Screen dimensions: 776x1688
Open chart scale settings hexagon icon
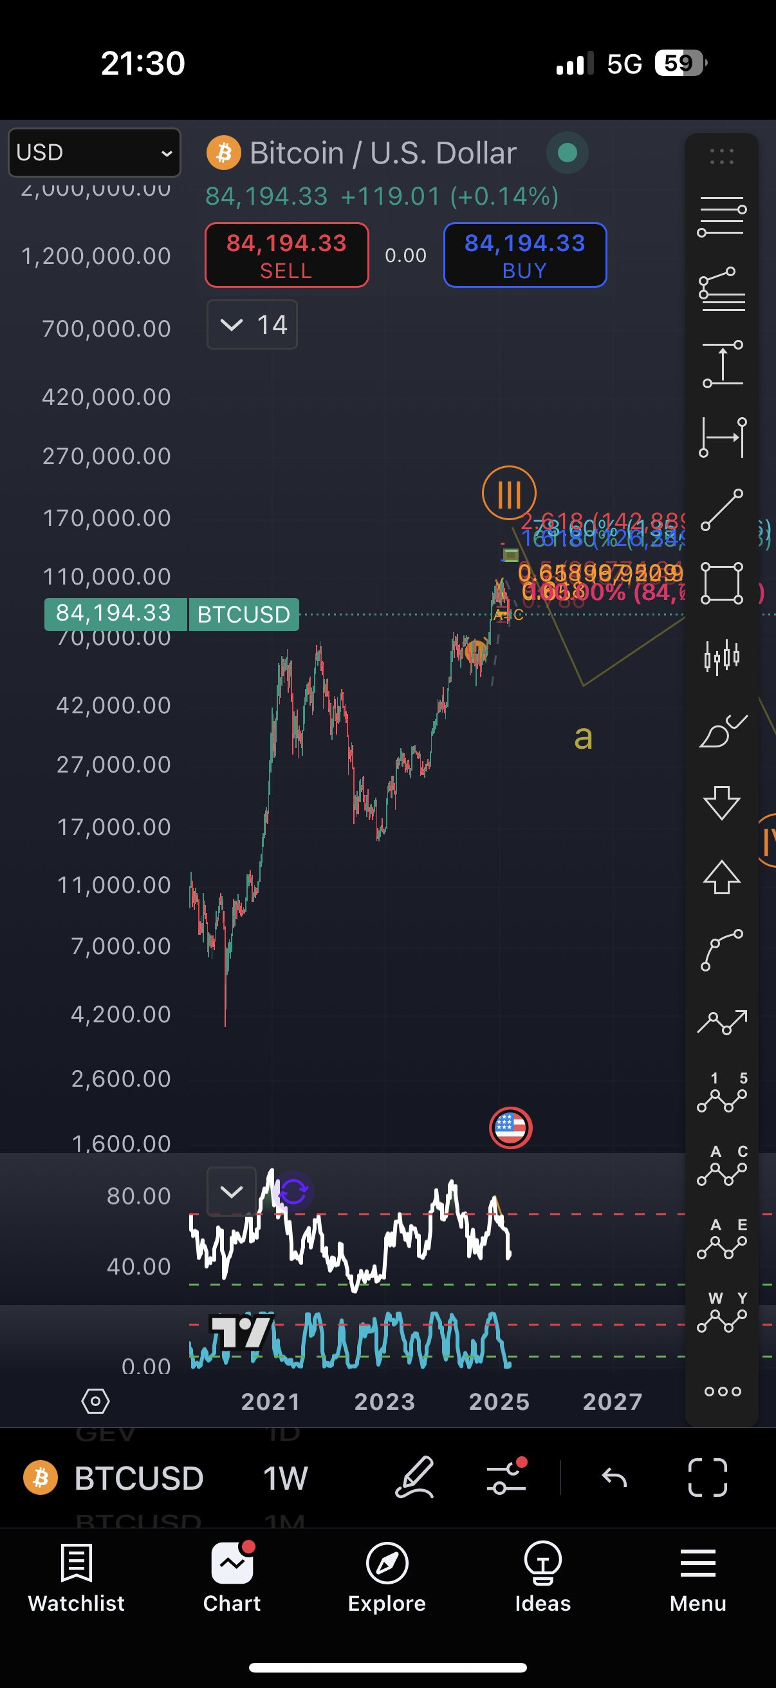[96, 1401]
